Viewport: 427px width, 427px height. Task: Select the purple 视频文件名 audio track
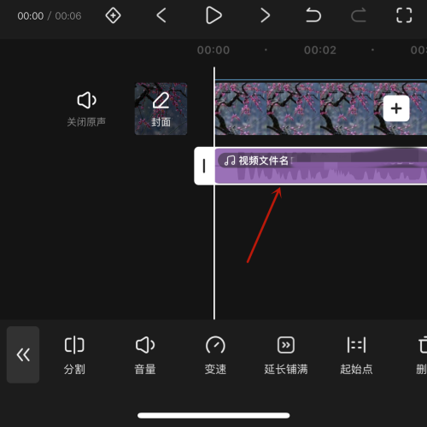pos(321,166)
